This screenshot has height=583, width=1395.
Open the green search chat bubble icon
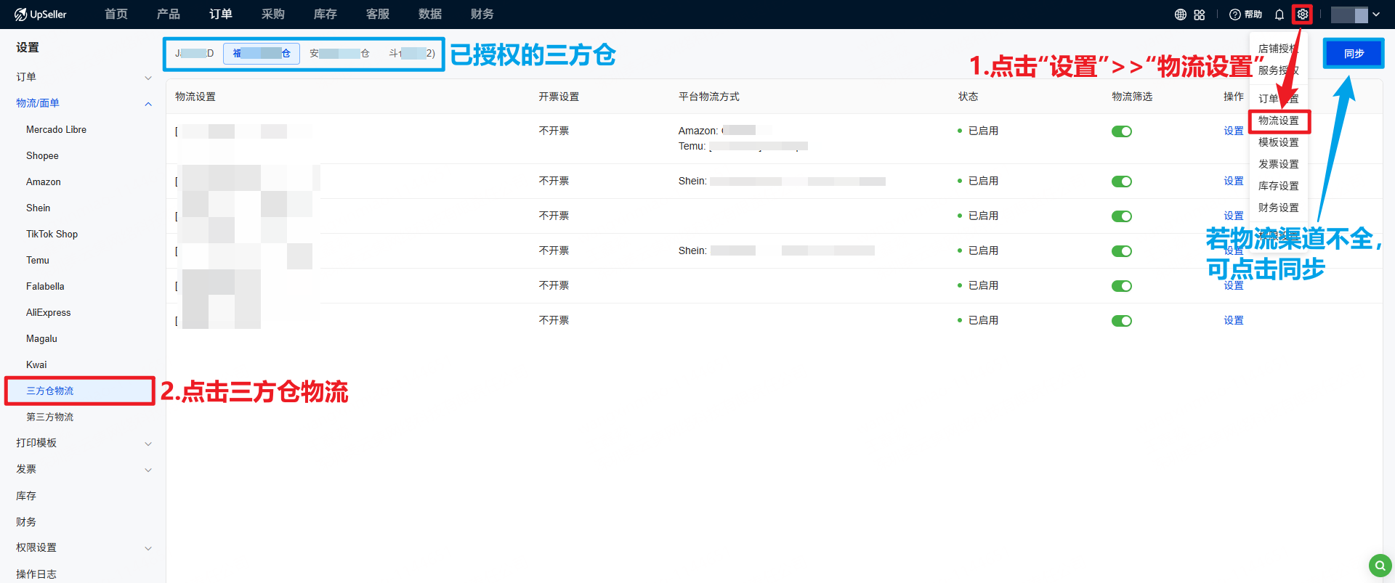(x=1380, y=565)
